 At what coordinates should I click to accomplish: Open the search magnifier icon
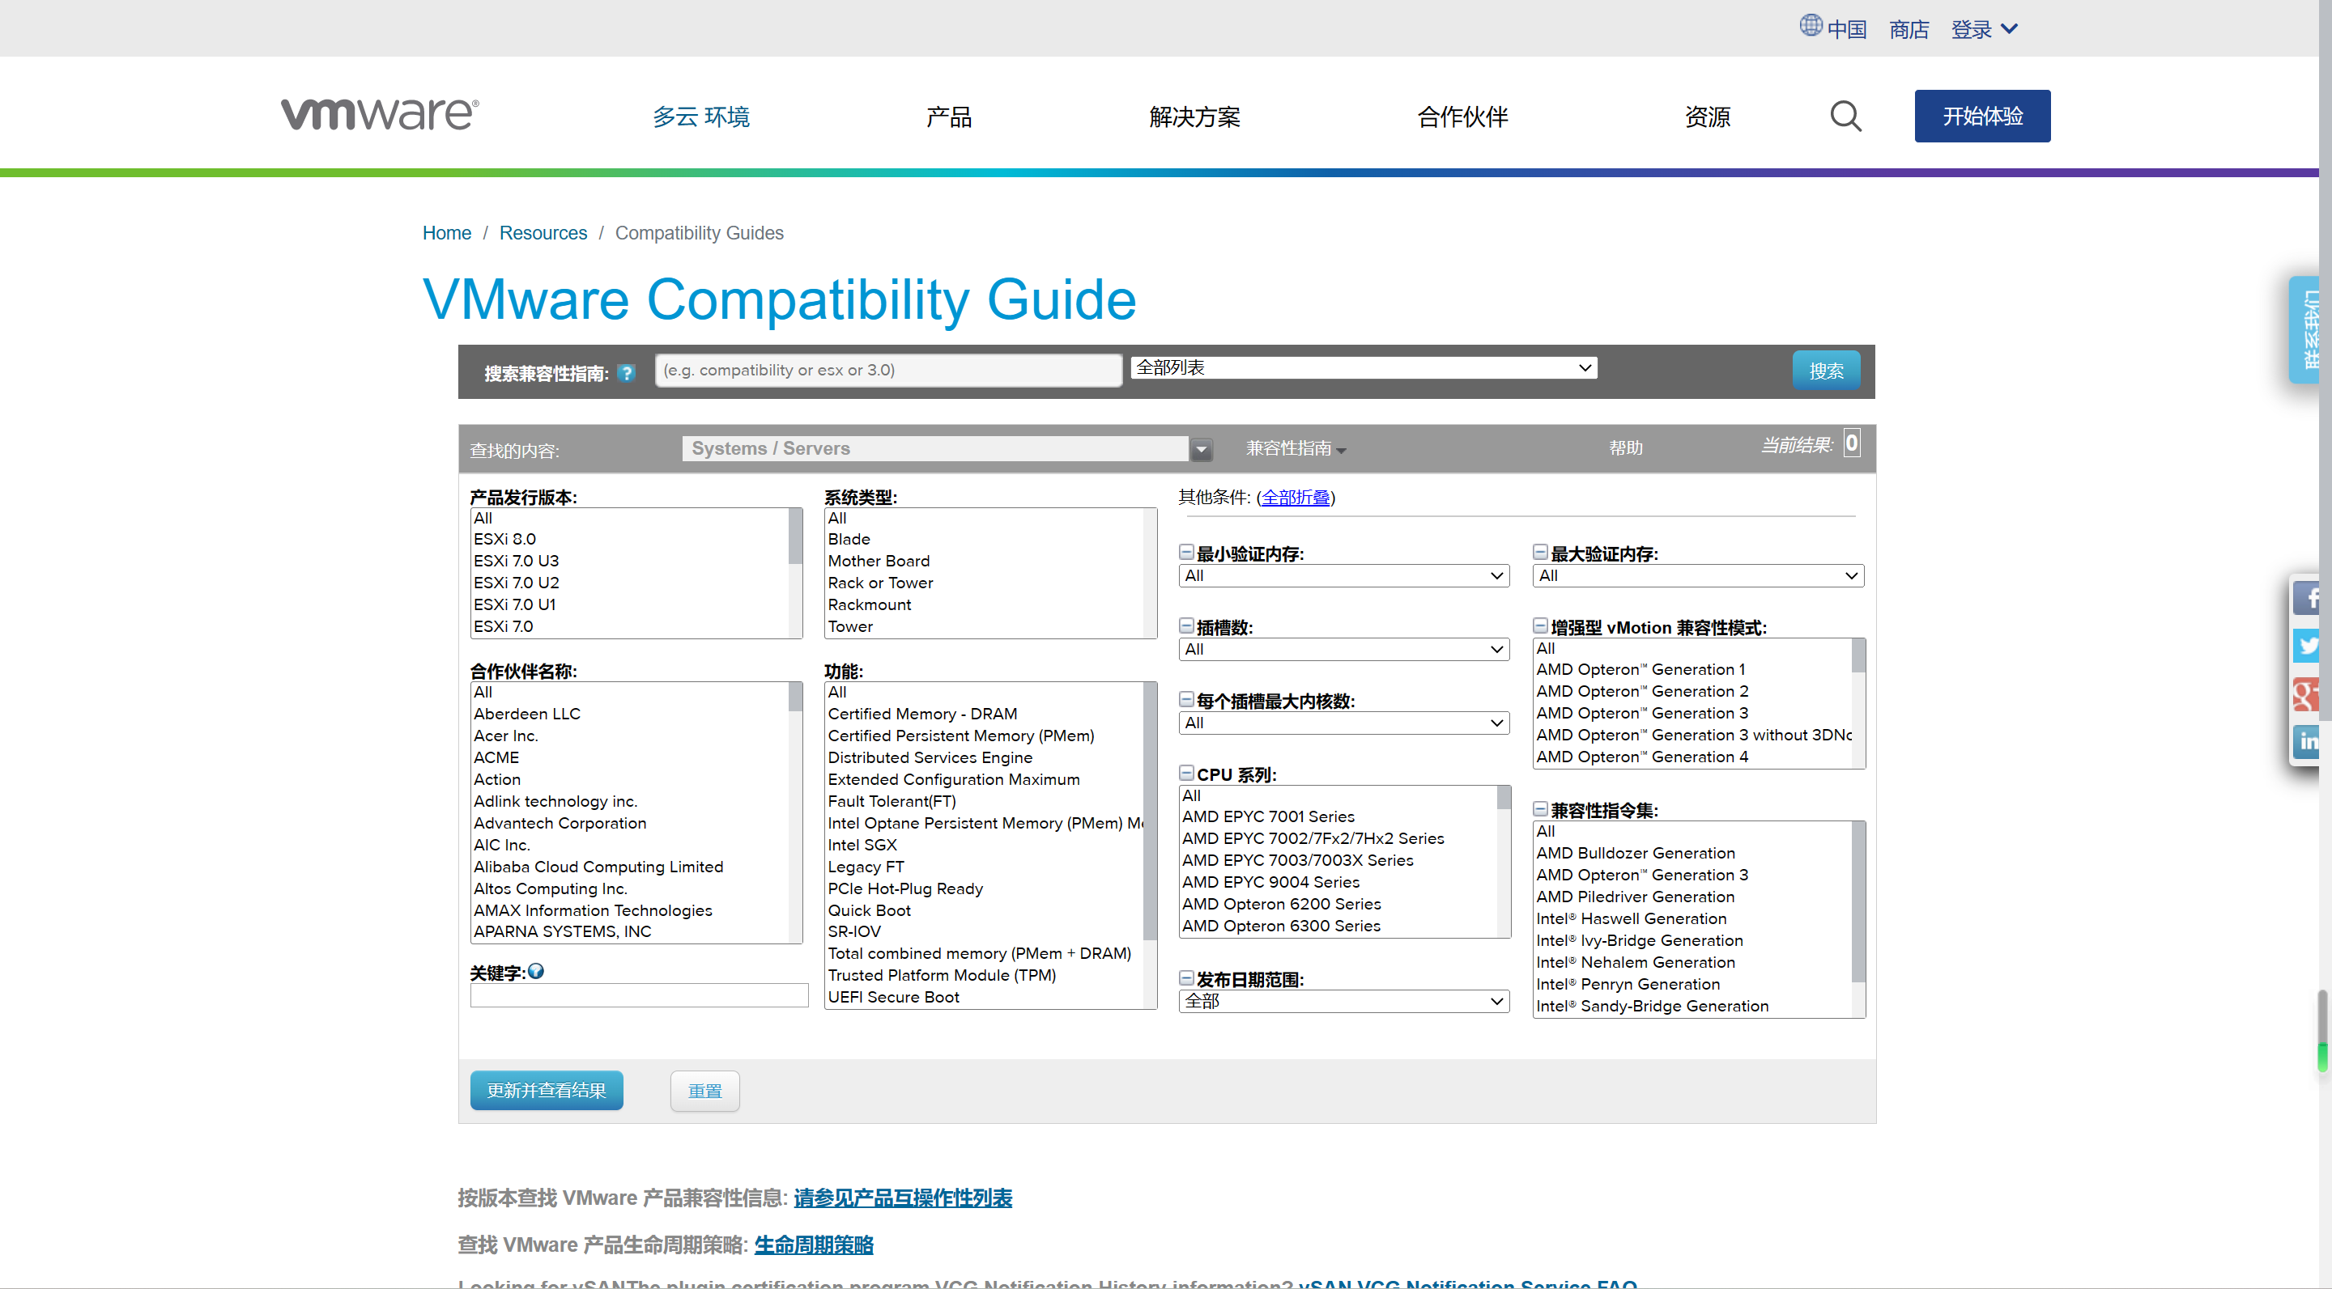(1845, 117)
